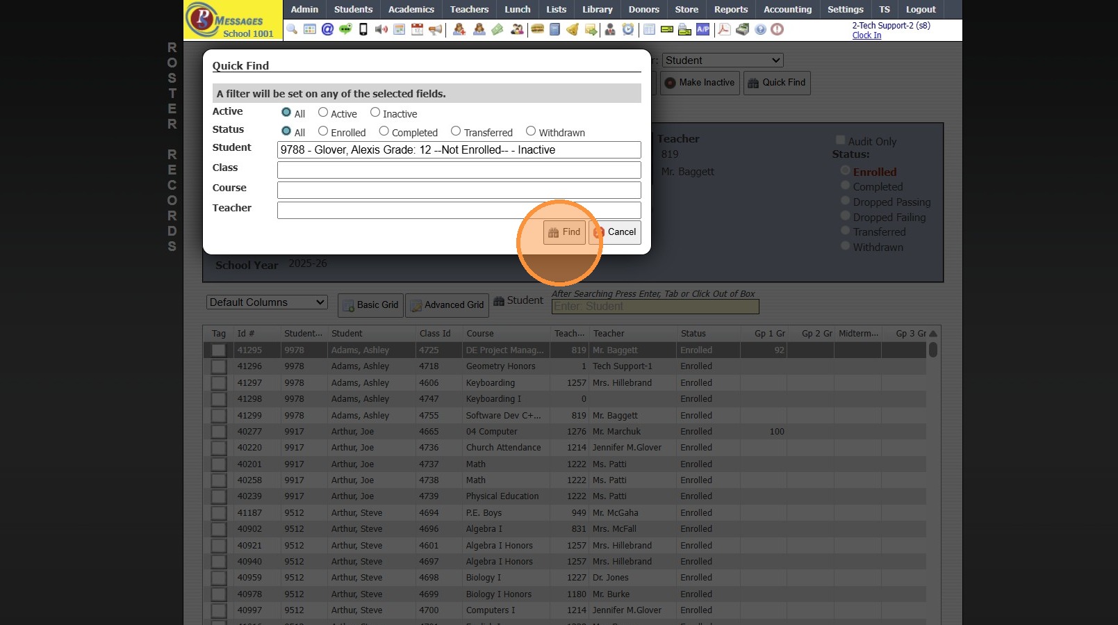Click into the Class filter input field
1118x625 pixels.
(x=459, y=170)
